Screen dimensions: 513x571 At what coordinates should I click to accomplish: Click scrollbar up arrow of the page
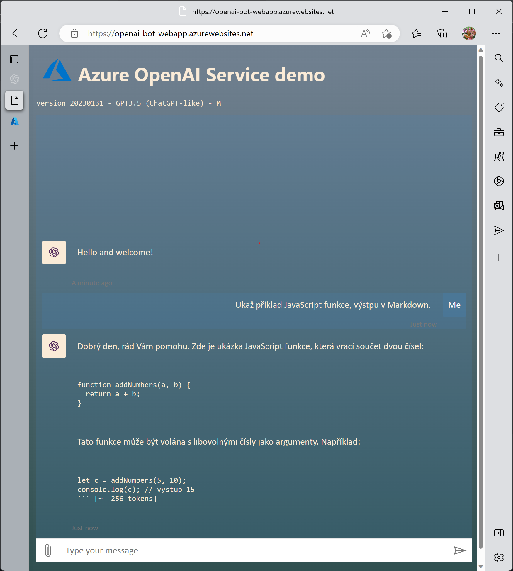(x=481, y=50)
